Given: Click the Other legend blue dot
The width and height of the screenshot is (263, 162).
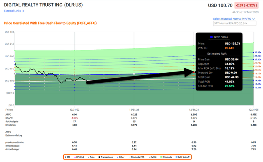Looking at the screenshot, I should click(118, 157).
